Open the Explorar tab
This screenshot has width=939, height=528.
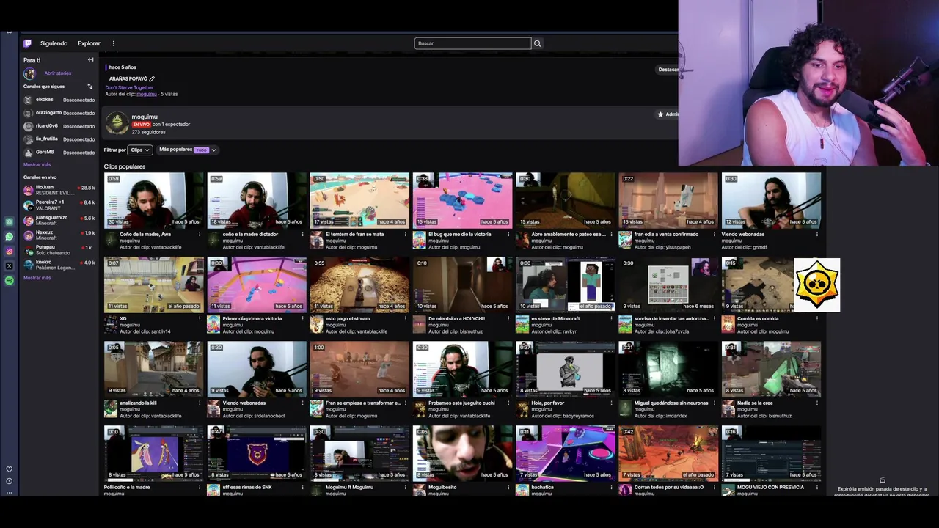tap(89, 43)
